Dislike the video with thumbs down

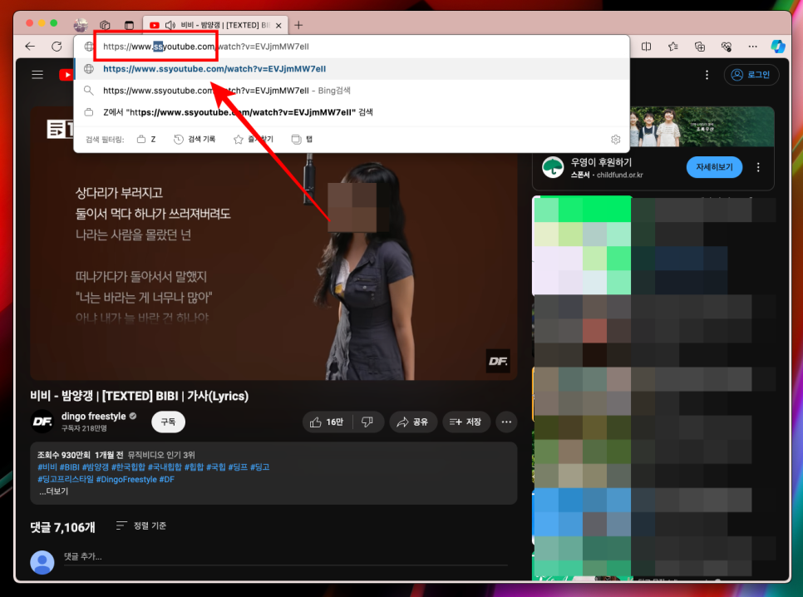point(367,422)
